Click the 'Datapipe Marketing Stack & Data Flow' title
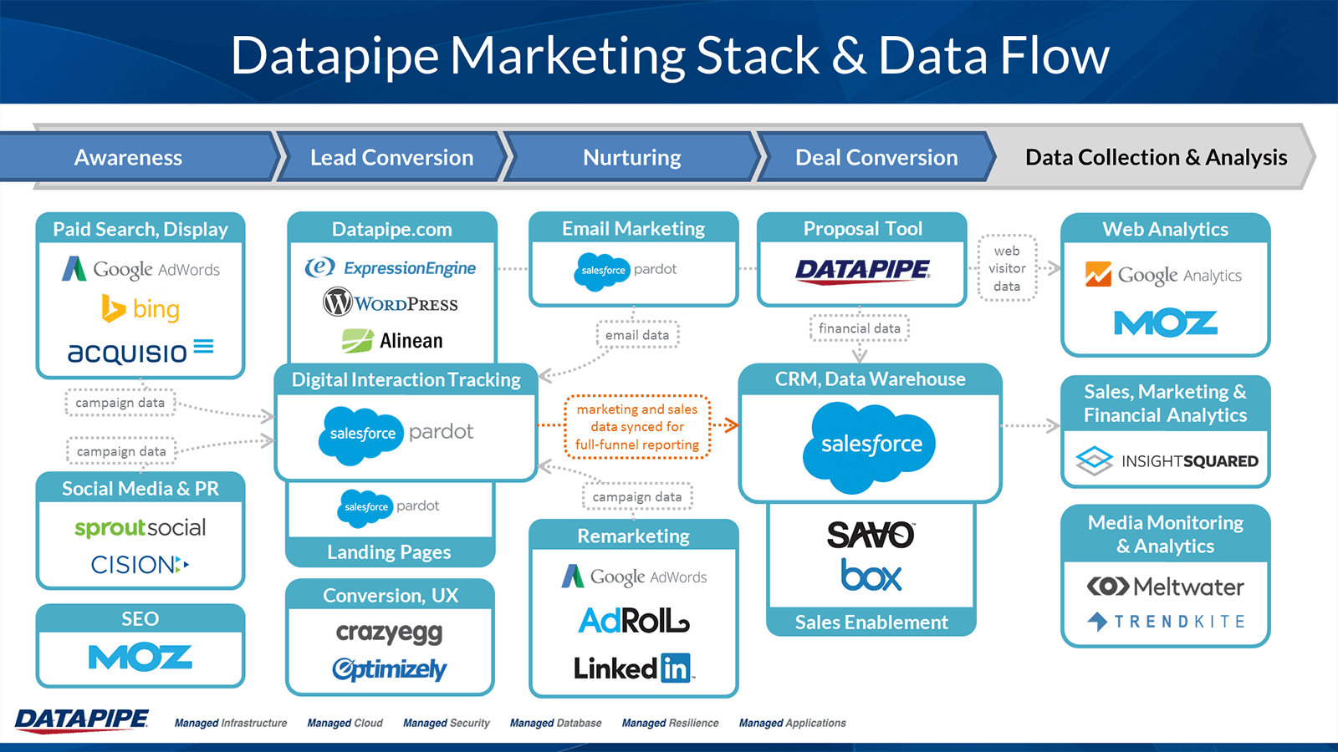Screen dimensions: 1338x752 [x=670, y=56]
